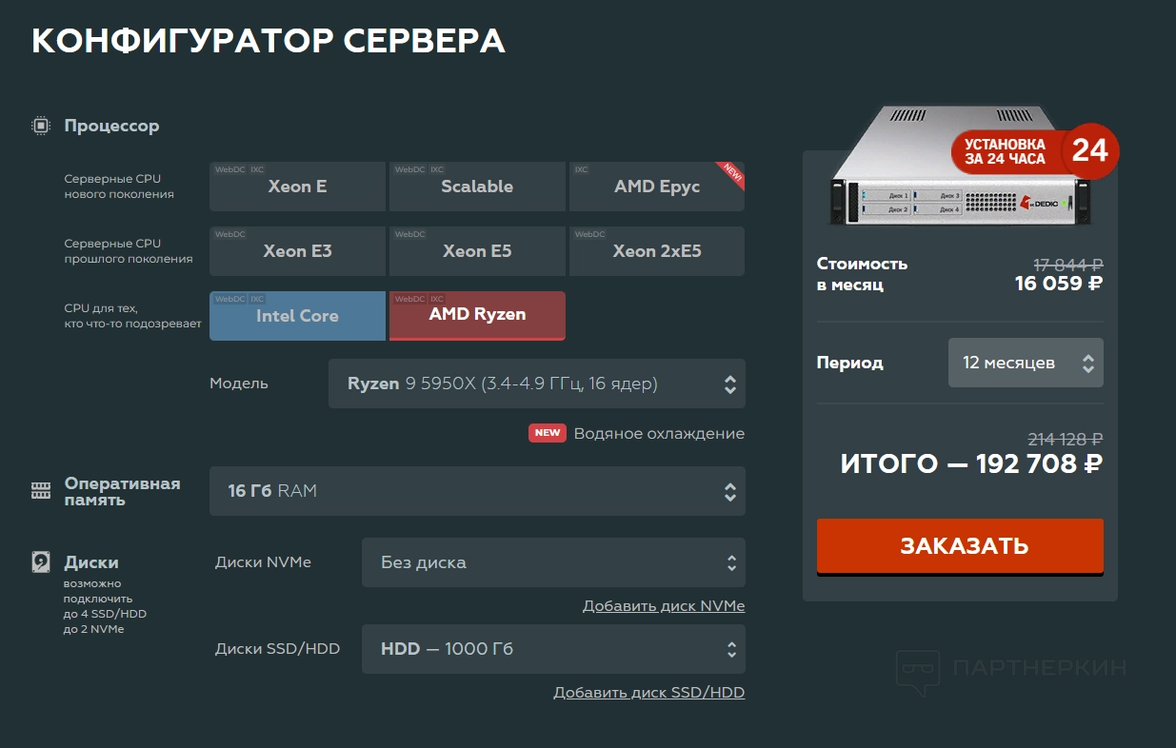Click Серверные CPU прошлого поколения label
Screen dimensions: 1176x748
129,251
